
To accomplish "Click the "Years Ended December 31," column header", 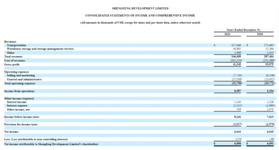I will (244, 30).
